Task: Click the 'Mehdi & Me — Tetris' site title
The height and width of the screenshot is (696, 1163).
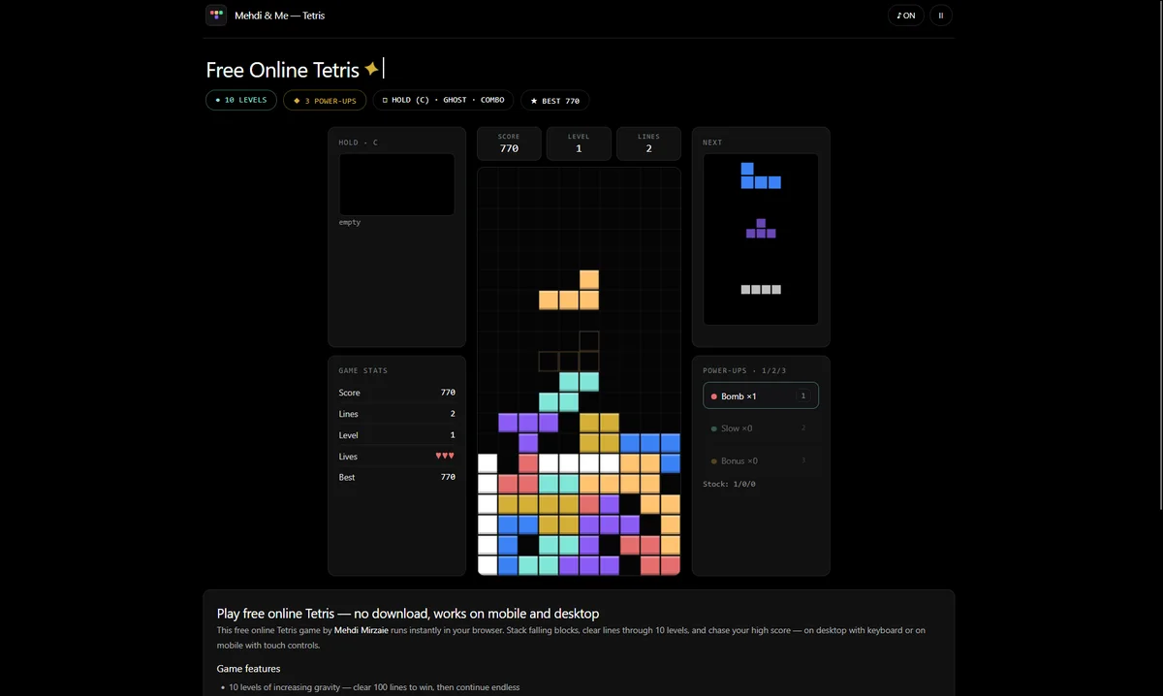Action: [x=280, y=16]
